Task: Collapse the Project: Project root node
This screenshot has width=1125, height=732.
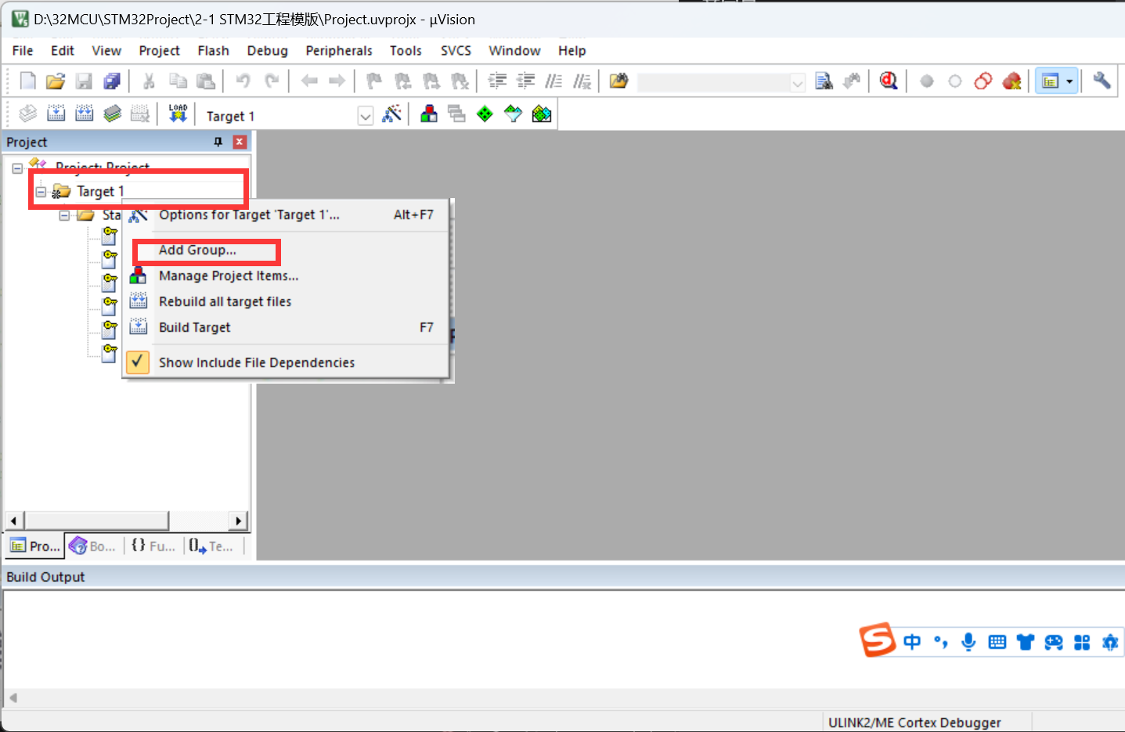Action: (x=17, y=168)
